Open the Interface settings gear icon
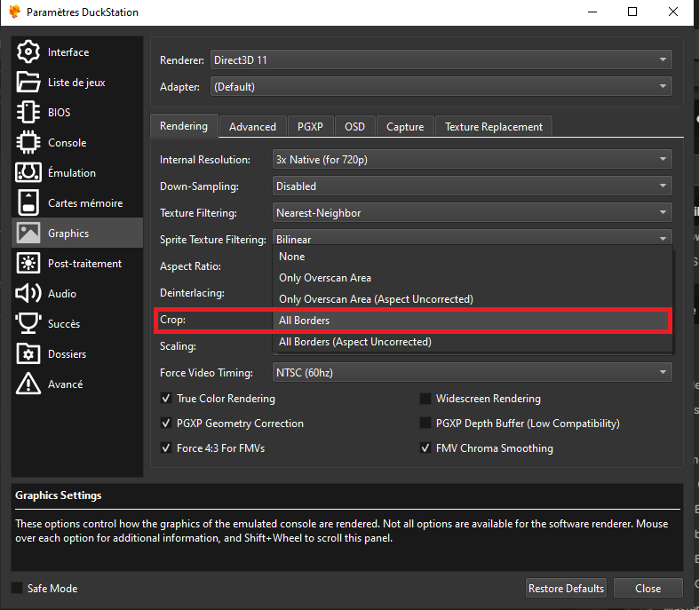This screenshot has width=699, height=610. point(28,52)
